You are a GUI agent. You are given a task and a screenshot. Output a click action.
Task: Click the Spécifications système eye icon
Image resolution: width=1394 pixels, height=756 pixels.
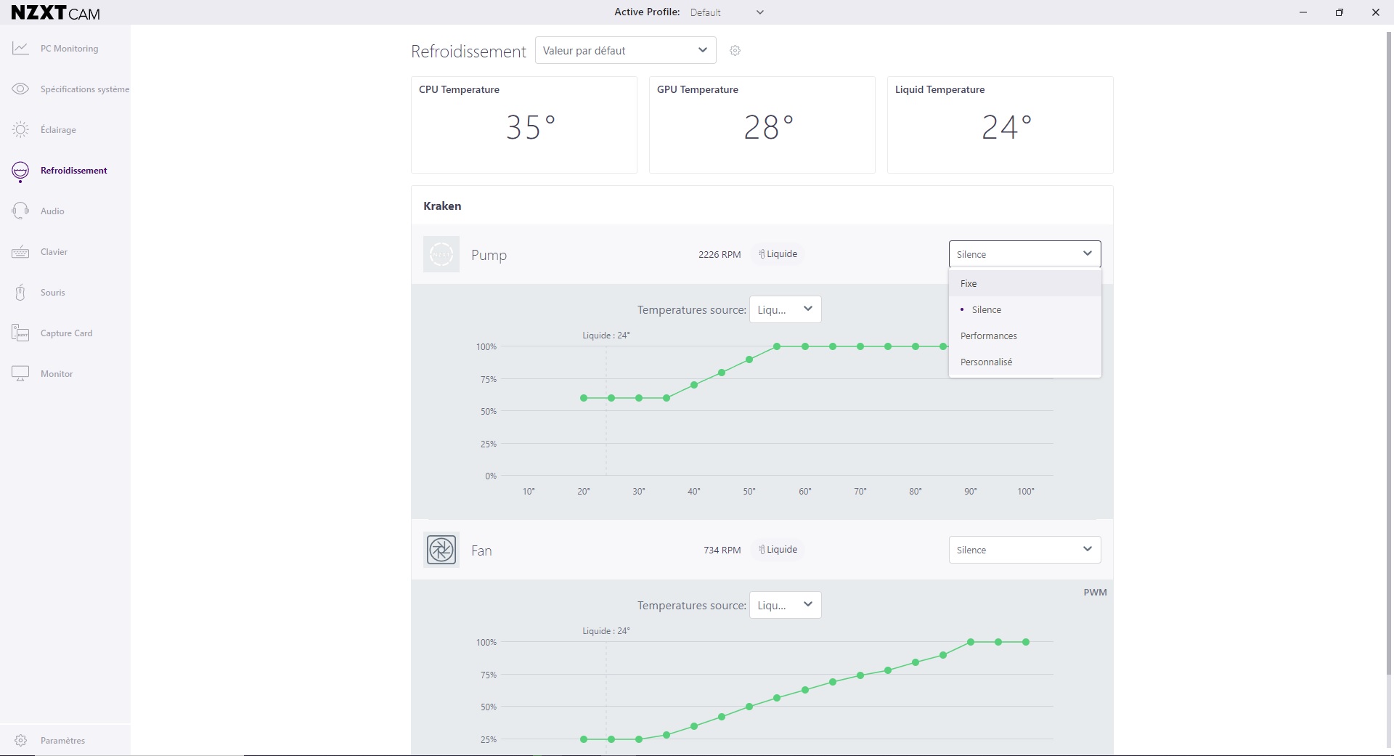pyautogui.click(x=20, y=89)
